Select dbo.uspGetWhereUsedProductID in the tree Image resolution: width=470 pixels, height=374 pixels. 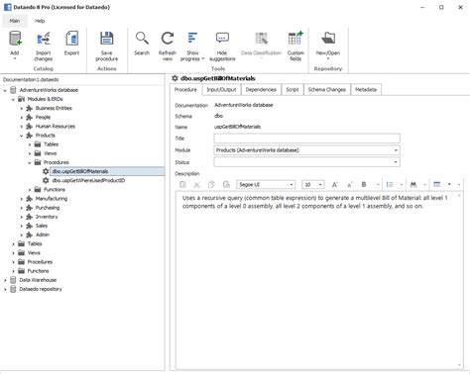pyautogui.click(x=88, y=180)
